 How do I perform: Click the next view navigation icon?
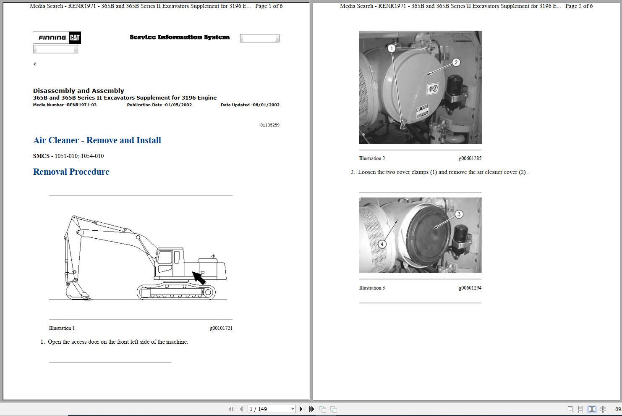334,409
